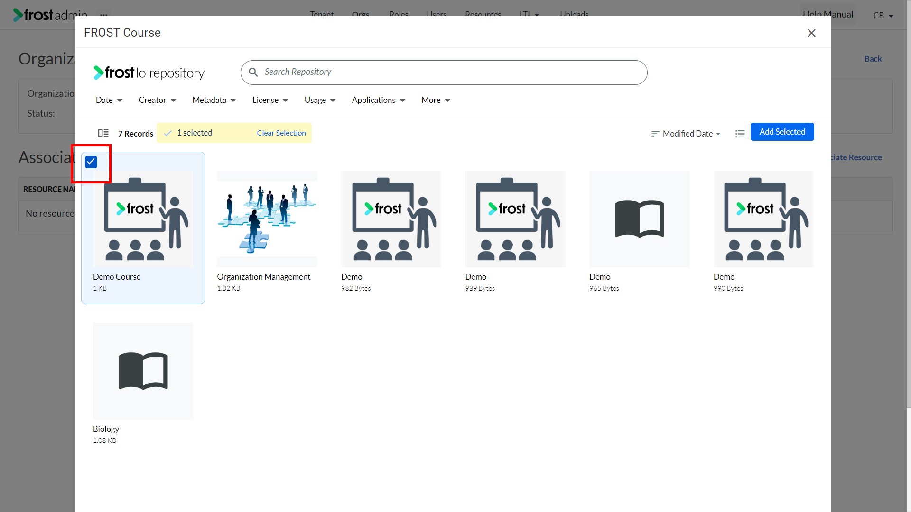The width and height of the screenshot is (911, 512).
Task: Toggle the details panel view icon
Action: click(103, 133)
